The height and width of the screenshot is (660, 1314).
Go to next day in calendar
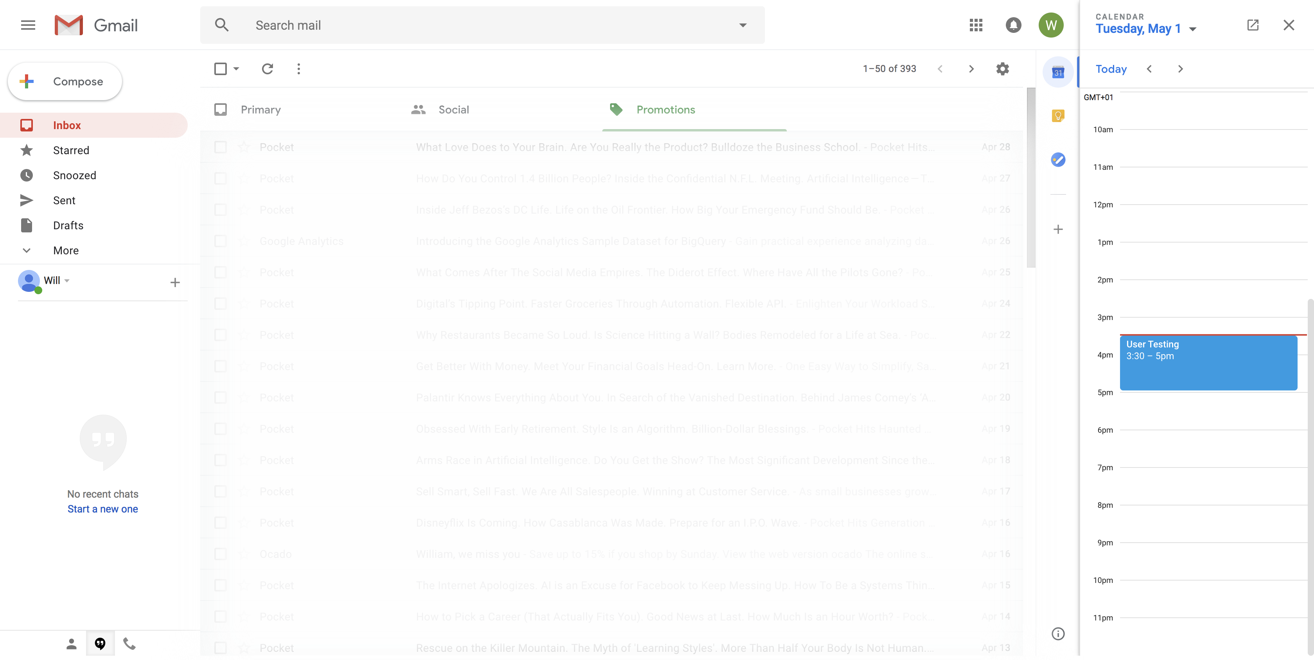[1180, 69]
